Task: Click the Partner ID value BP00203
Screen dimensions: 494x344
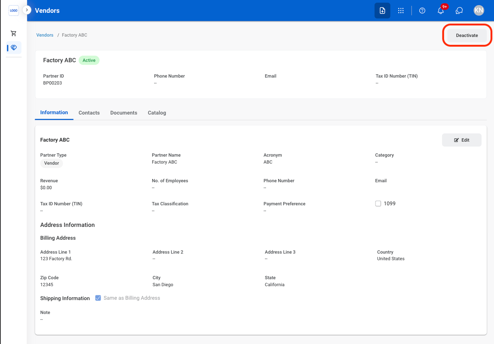Action: point(53,83)
